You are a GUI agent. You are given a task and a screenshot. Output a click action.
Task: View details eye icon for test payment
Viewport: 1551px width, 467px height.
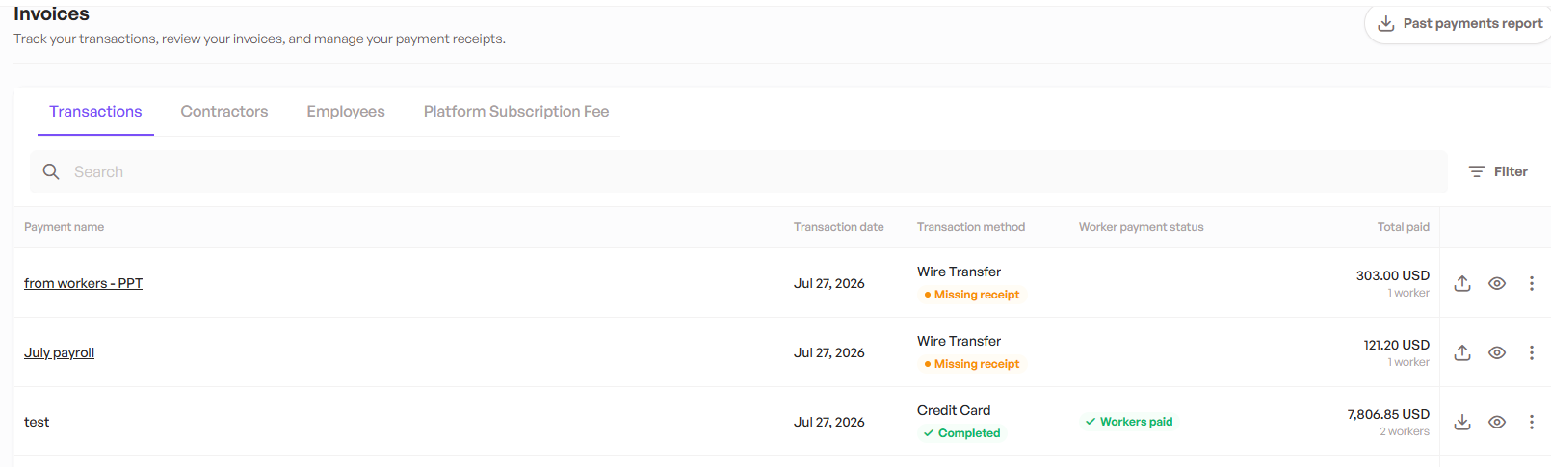pos(1497,422)
